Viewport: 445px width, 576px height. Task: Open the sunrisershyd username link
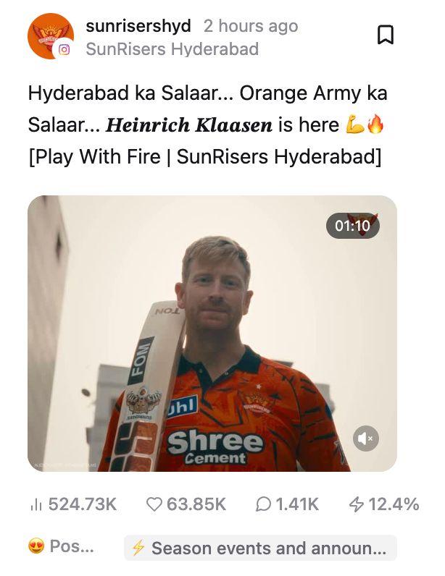[138, 26]
